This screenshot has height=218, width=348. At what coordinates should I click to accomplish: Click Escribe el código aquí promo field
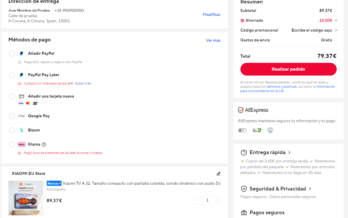coord(312,30)
